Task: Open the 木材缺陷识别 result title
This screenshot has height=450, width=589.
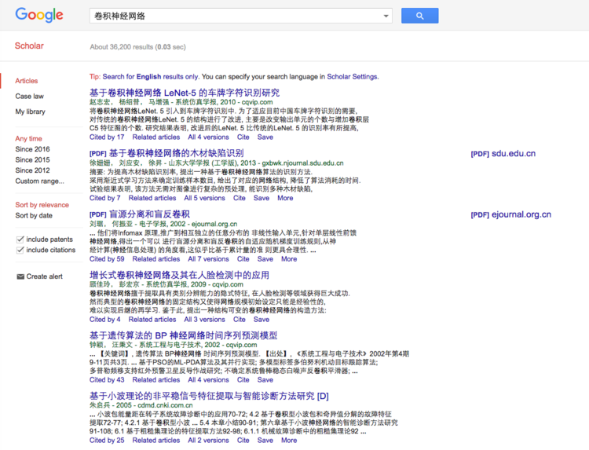Action: pyautogui.click(x=176, y=153)
